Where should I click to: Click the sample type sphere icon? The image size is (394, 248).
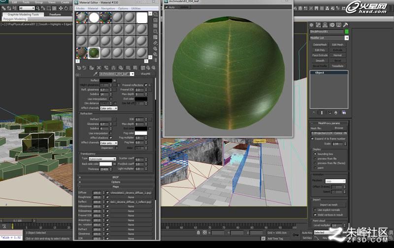click(x=156, y=14)
